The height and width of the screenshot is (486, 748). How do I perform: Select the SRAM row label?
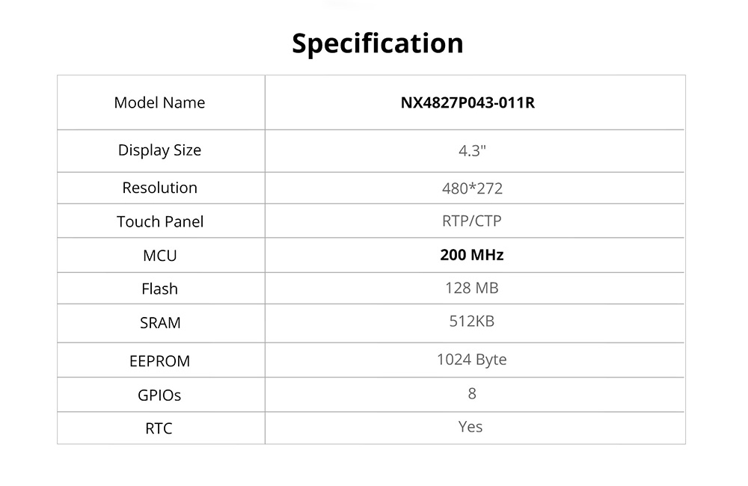click(159, 323)
